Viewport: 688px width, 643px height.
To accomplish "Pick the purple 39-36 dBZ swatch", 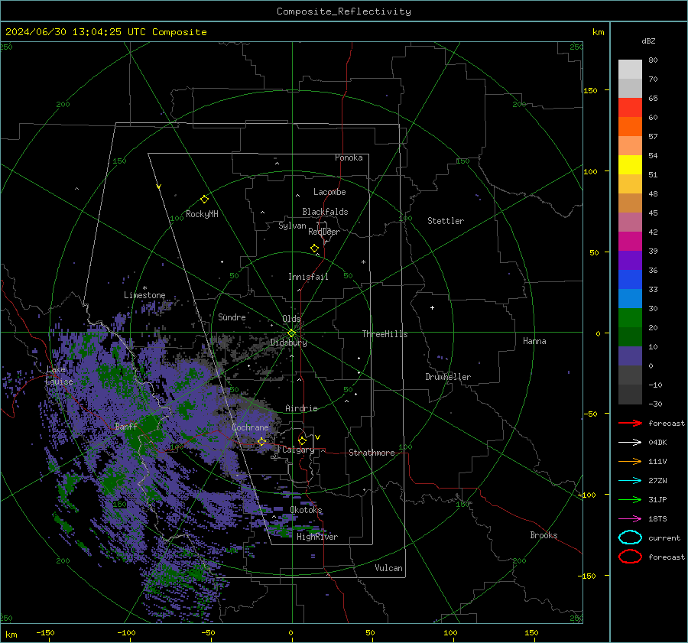I will [630, 261].
